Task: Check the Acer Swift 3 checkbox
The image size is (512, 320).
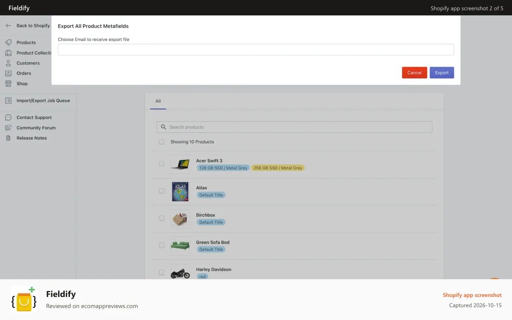Action: (x=162, y=163)
